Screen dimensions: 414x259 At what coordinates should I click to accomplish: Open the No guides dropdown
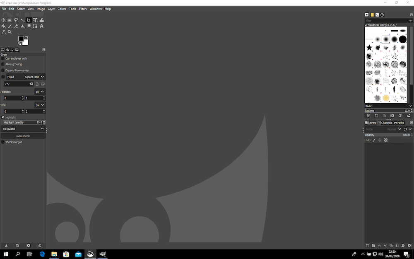click(23, 129)
